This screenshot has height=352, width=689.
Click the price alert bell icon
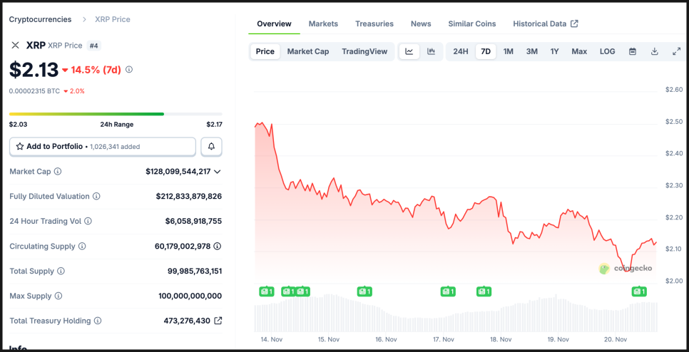[211, 146]
